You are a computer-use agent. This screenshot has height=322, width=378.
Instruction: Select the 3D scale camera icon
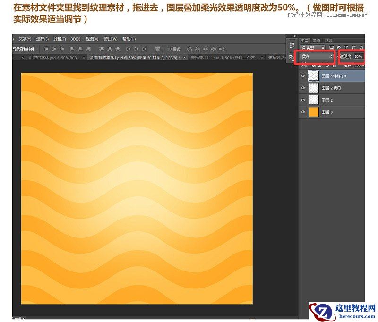(x=222, y=49)
